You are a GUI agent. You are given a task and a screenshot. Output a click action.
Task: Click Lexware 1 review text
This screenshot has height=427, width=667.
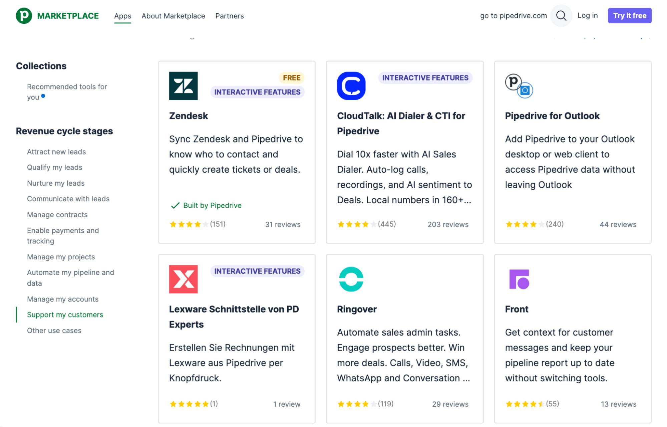pyautogui.click(x=287, y=404)
